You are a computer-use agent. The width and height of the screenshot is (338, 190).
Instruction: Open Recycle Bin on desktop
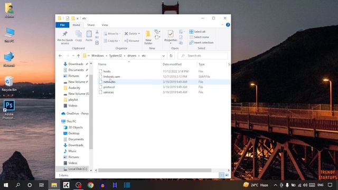pos(9,84)
